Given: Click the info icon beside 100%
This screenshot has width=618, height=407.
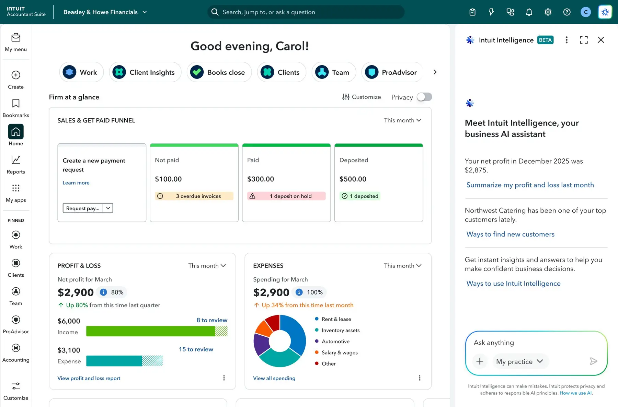Looking at the screenshot, I should [x=299, y=292].
